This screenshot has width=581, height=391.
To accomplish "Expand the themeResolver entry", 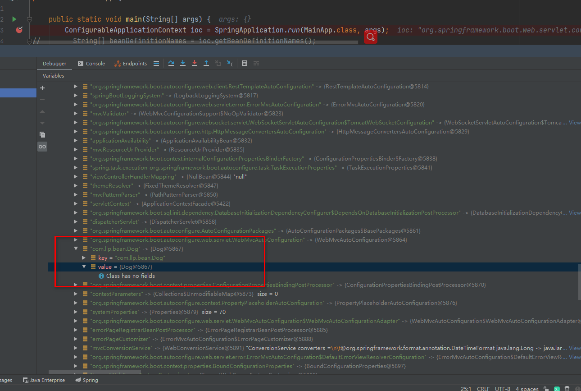I will tap(76, 185).
